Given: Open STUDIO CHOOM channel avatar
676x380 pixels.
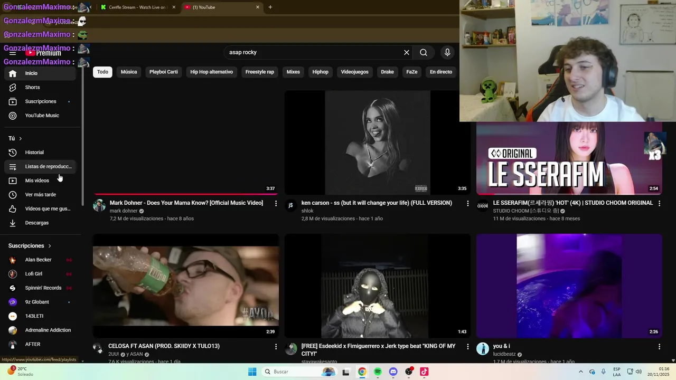Looking at the screenshot, I should coord(483,206).
